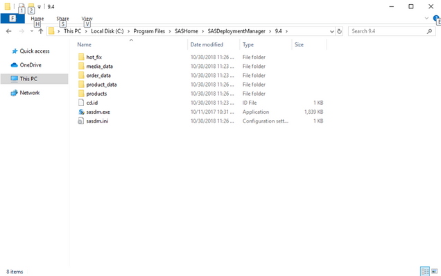Sort files by Date modified column
The height and width of the screenshot is (276, 441).
[207, 44]
